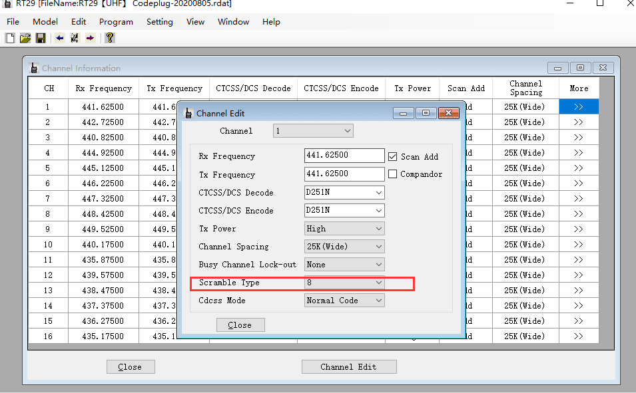Enable the Compandor checkbox
This screenshot has height=393, width=636.
[x=393, y=174]
